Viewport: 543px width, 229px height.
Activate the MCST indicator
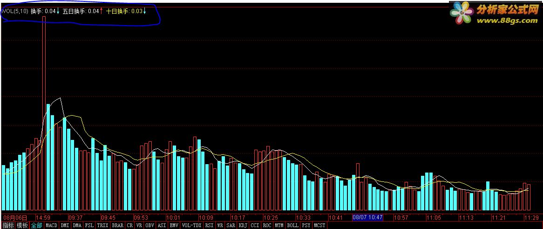(319, 226)
